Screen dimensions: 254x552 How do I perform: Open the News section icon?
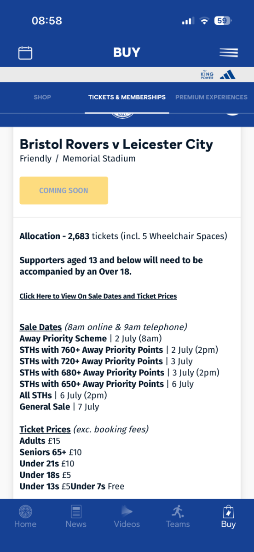tap(76, 511)
